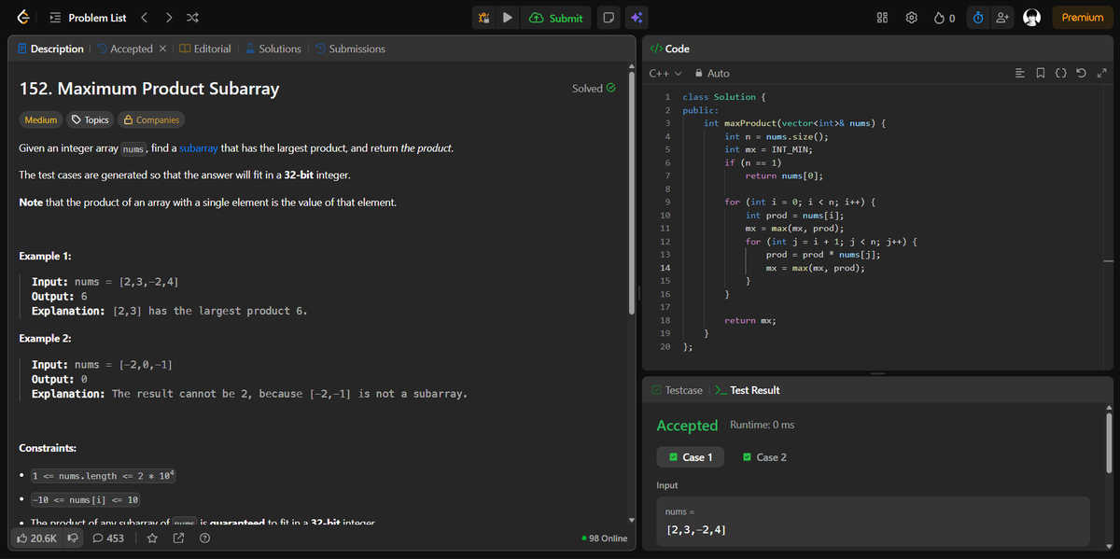Image resolution: width=1120 pixels, height=559 pixels.
Task: Click the Medium difficulty badge
Action: (41, 119)
